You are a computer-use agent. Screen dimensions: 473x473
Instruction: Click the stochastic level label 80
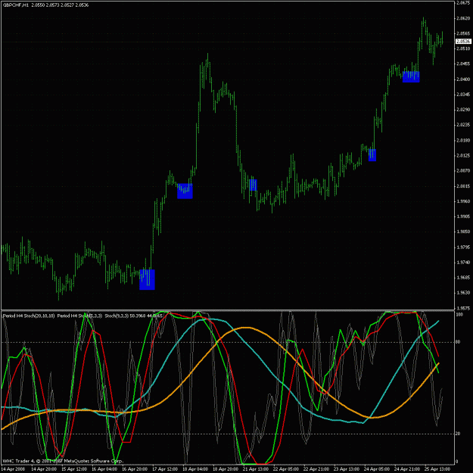pos(458,342)
